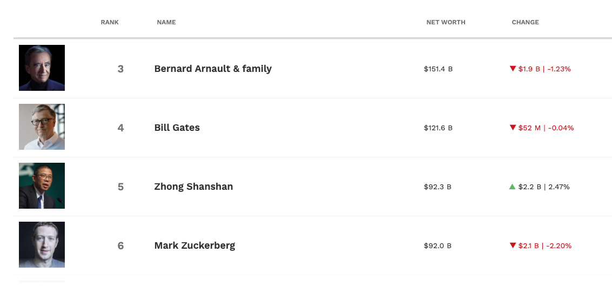The image size is (612, 299).
Task: Sort by the CHANGE column header
Action: pos(525,22)
